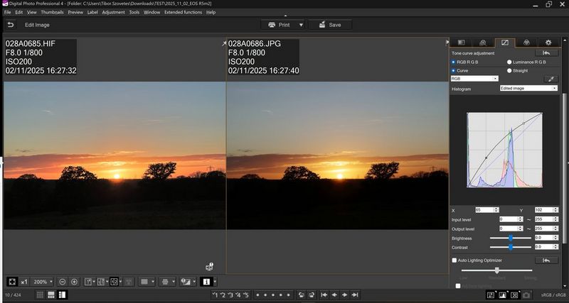Choose the Curve interpolation radio button
The width and height of the screenshot is (569, 303).
(x=454, y=70)
